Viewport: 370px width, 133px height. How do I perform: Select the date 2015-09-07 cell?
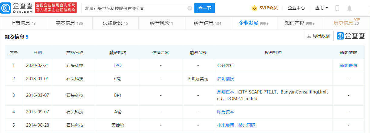(x=38, y=112)
